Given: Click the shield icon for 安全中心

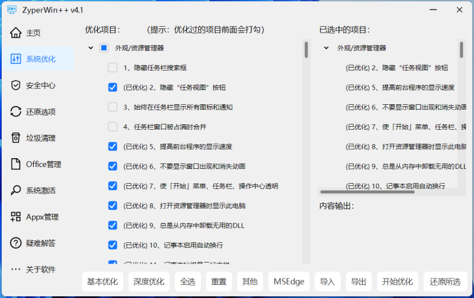Looking at the screenshot, I should tap(16, 85).
